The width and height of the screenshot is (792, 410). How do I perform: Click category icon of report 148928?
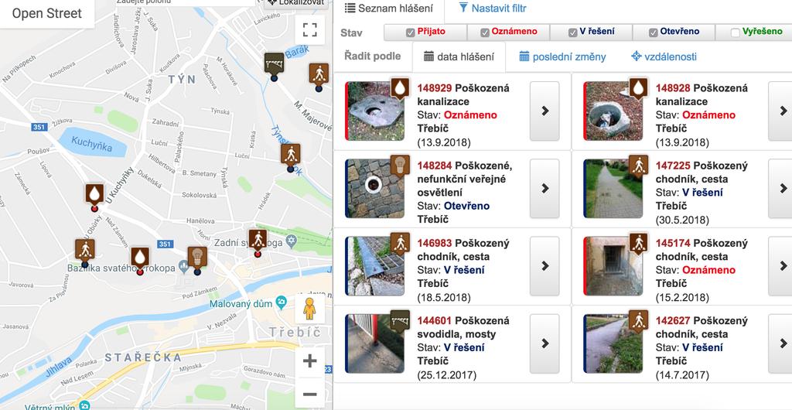(x=638, y=88)
